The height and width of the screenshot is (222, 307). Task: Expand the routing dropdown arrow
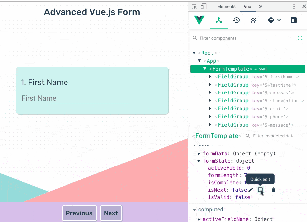pyautogui.click(x=279, y=20)
